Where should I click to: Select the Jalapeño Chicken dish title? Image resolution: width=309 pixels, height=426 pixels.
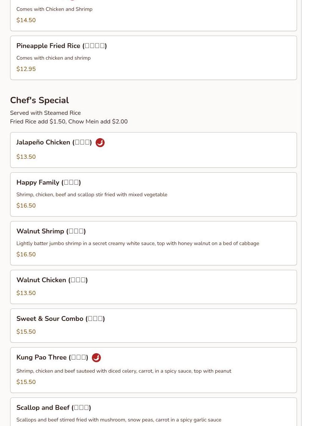pyautogui.click(x=54, y=142)
